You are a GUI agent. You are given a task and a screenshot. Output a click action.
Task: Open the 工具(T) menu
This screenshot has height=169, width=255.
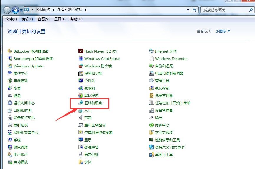click(60, 19)
